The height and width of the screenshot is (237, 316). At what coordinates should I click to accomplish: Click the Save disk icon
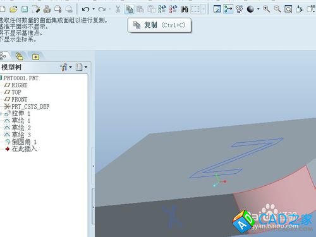(x=25, y=9)
